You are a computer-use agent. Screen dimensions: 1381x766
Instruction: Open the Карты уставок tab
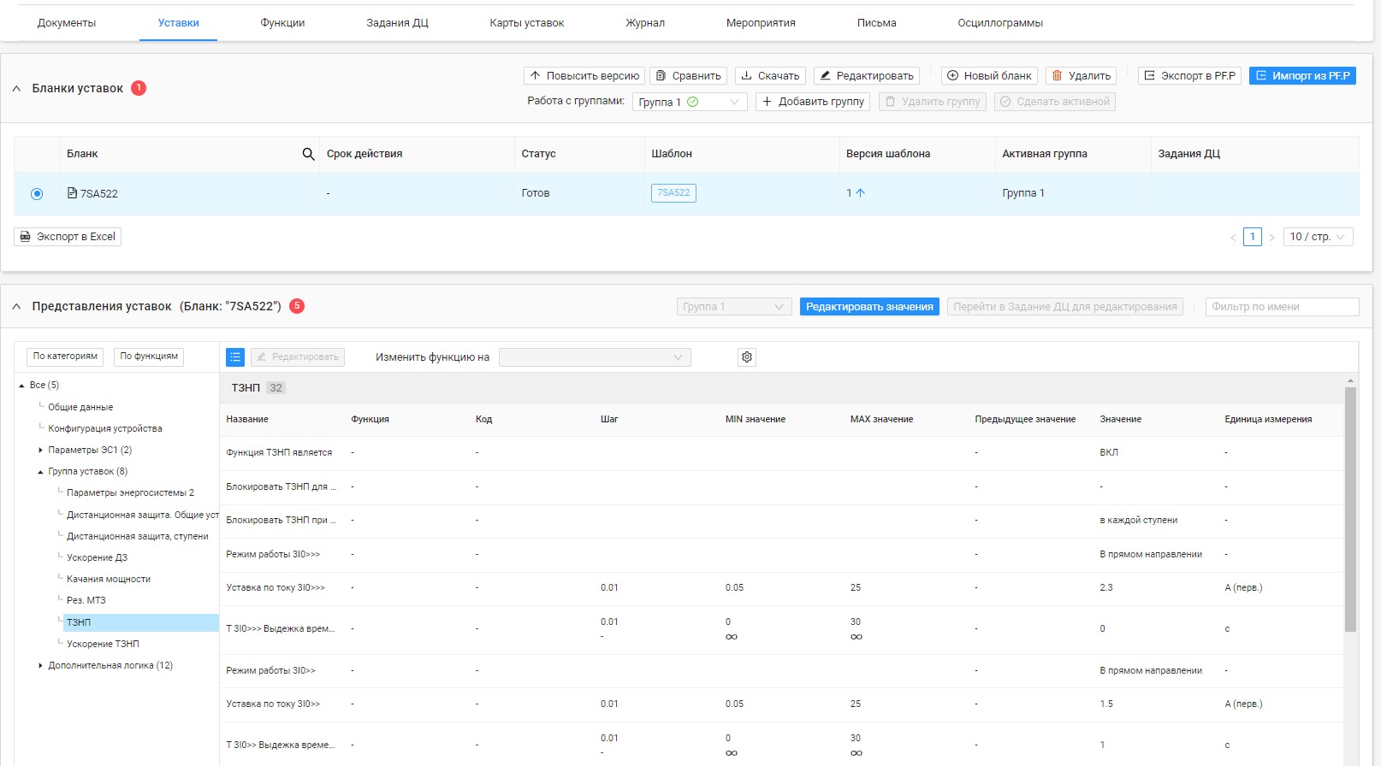pyautogui.click(x=527, y=23)
